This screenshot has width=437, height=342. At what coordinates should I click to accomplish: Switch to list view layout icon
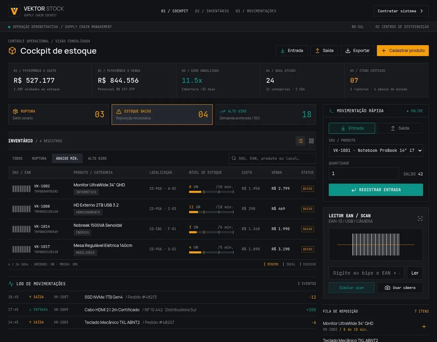pyautogui.click(x=300, y=141)
